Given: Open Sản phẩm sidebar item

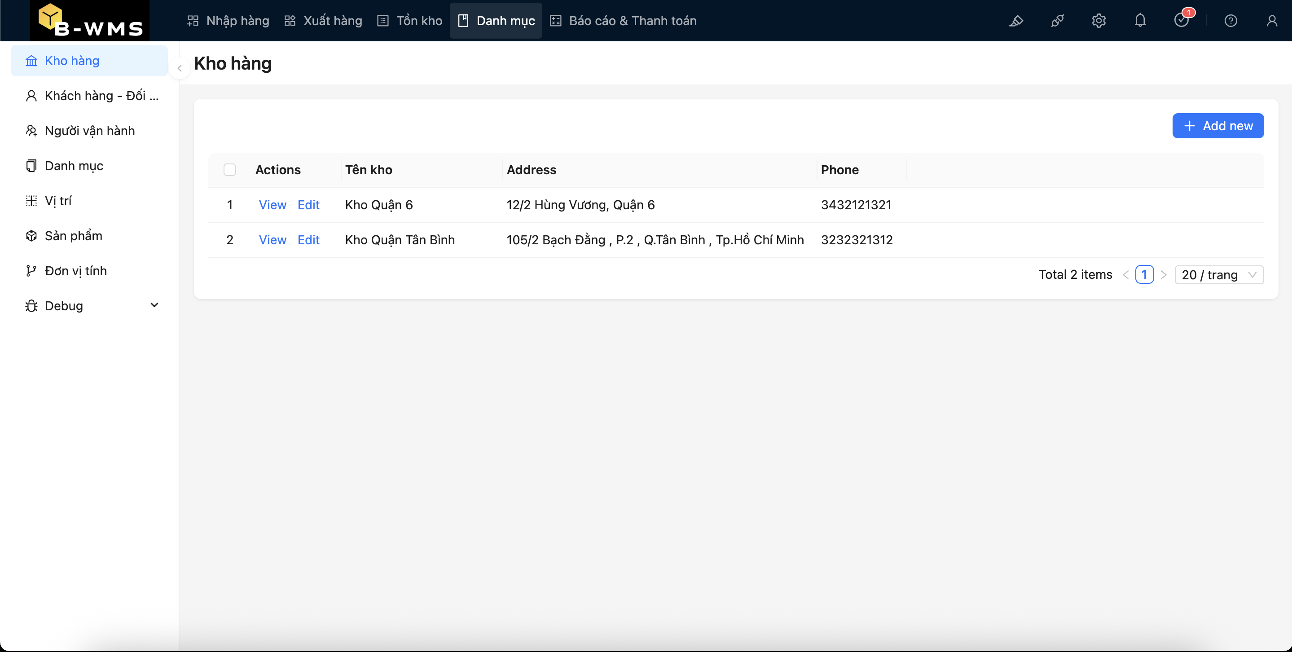Looking at the screenshot, I should pyautogui.click(x=89, y=236).
